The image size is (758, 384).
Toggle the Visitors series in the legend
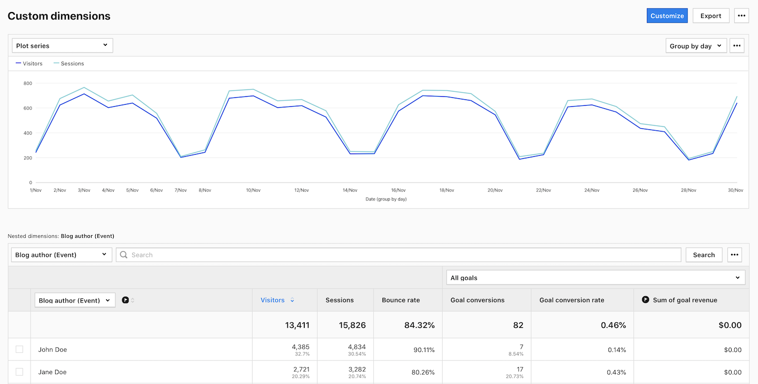coord(29,64)
